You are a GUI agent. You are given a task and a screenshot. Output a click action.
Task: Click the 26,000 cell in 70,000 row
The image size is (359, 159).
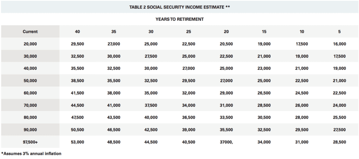pos(302,105)
